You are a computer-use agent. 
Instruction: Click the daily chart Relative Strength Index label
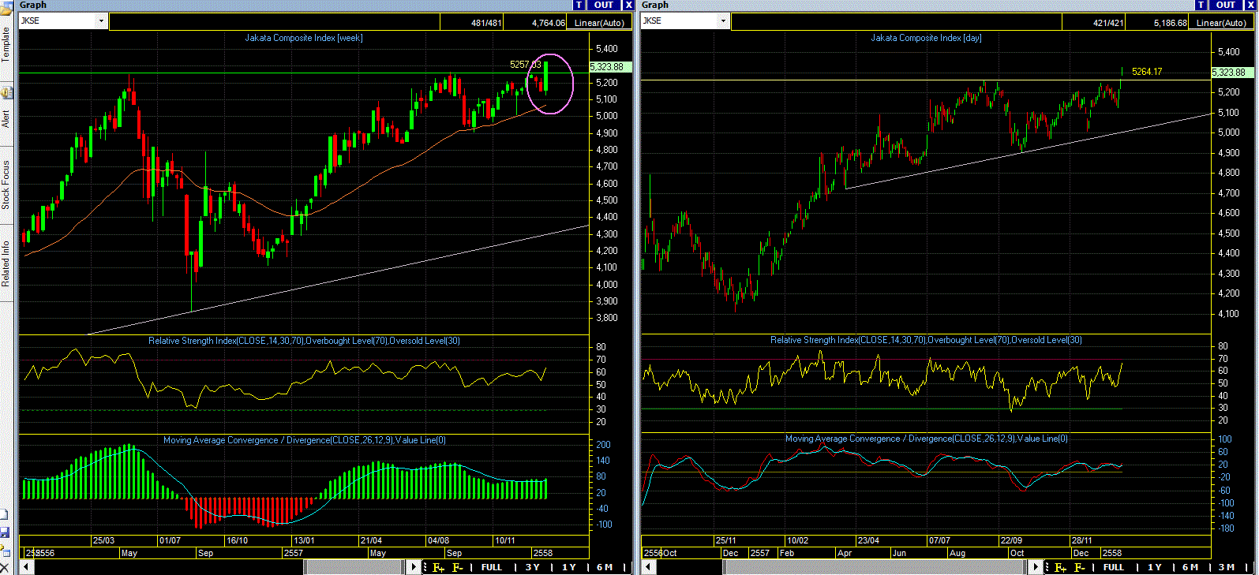(927, 340)
